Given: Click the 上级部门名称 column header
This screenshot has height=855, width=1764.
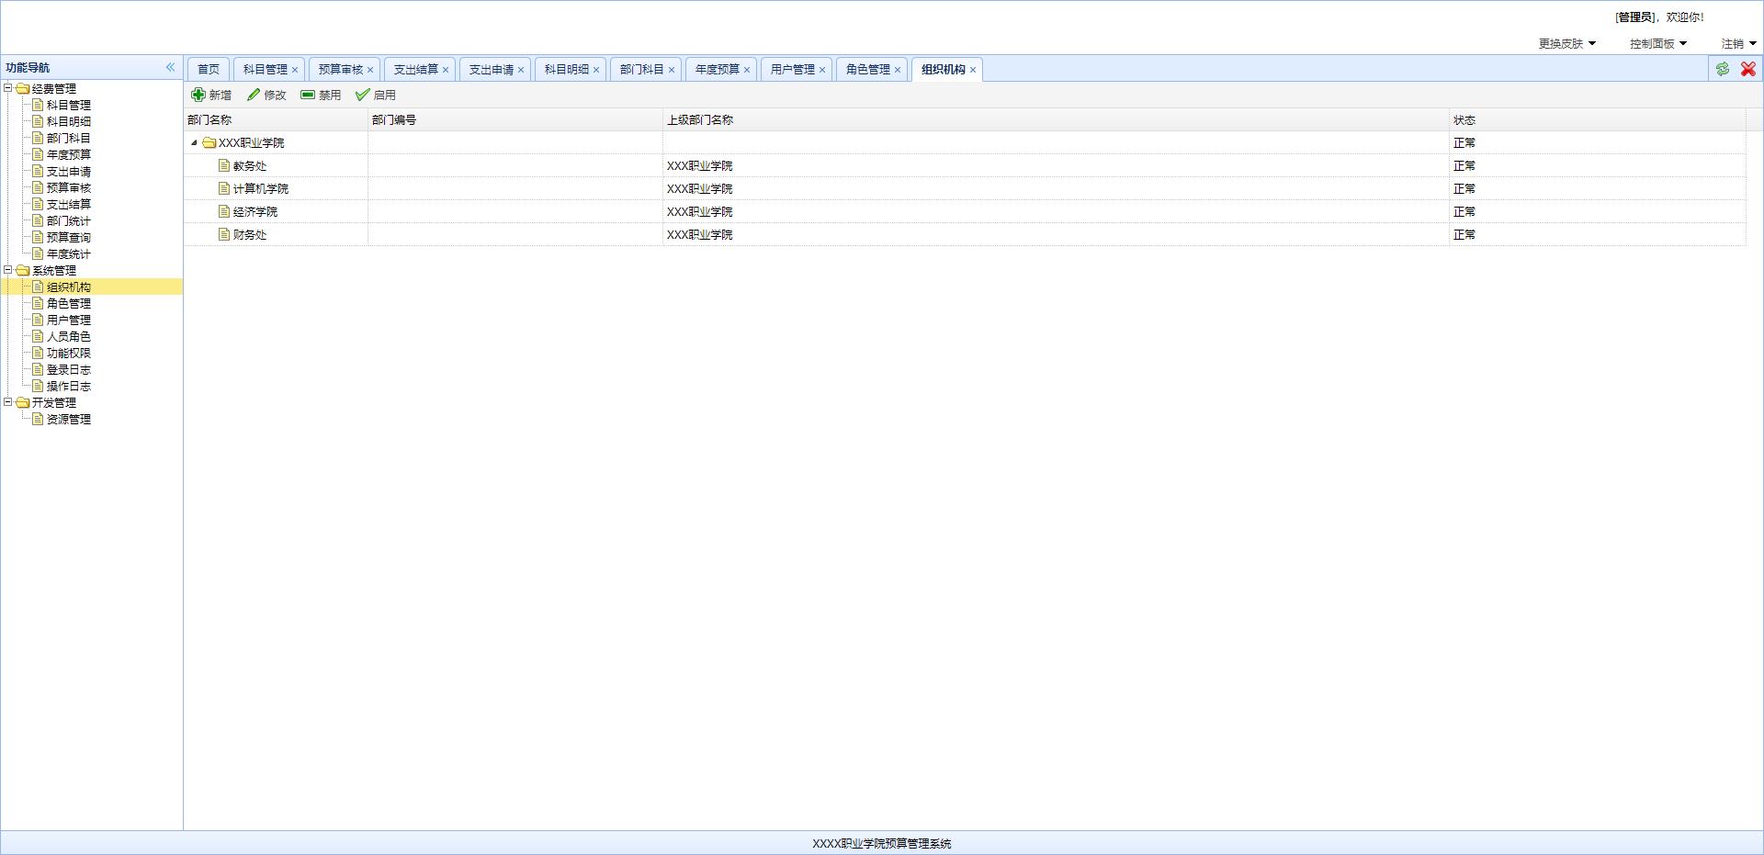Looking at the screenshot, I should [x=1056, y=119].
